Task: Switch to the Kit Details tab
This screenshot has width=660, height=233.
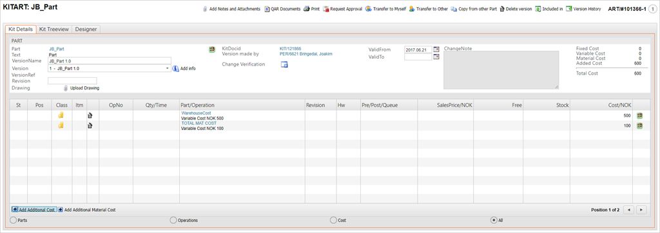Action: pos(21,30)
